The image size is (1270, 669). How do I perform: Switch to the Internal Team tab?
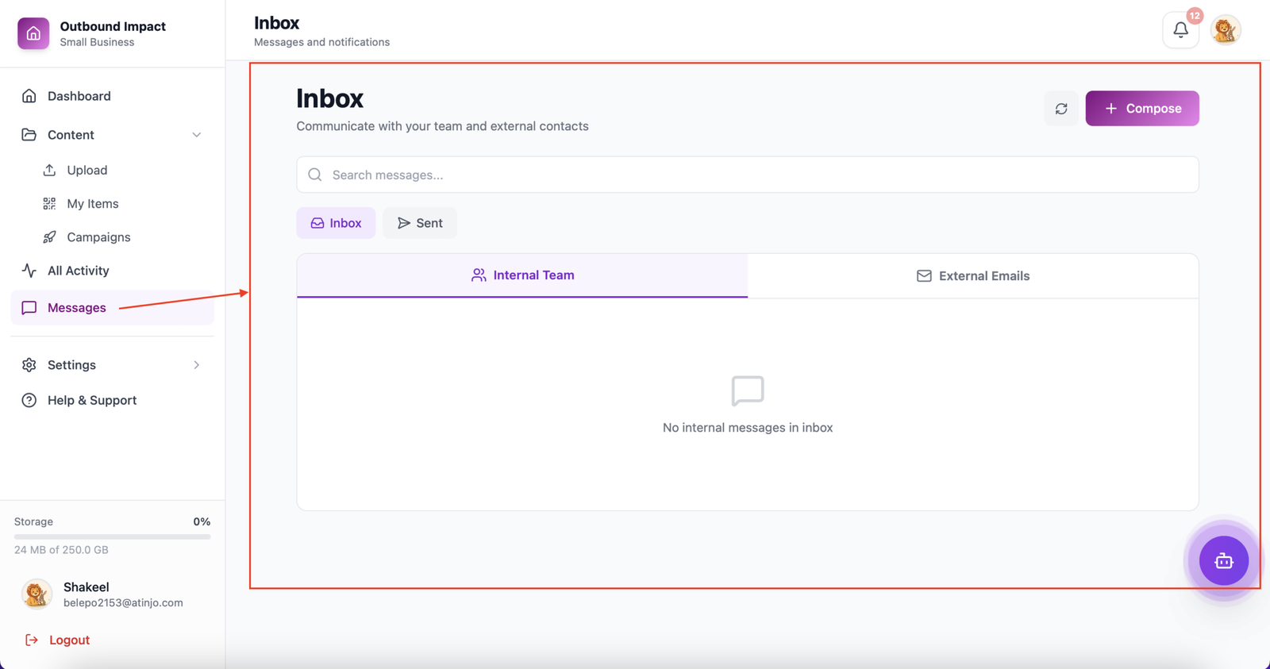[x=522, y=275]
